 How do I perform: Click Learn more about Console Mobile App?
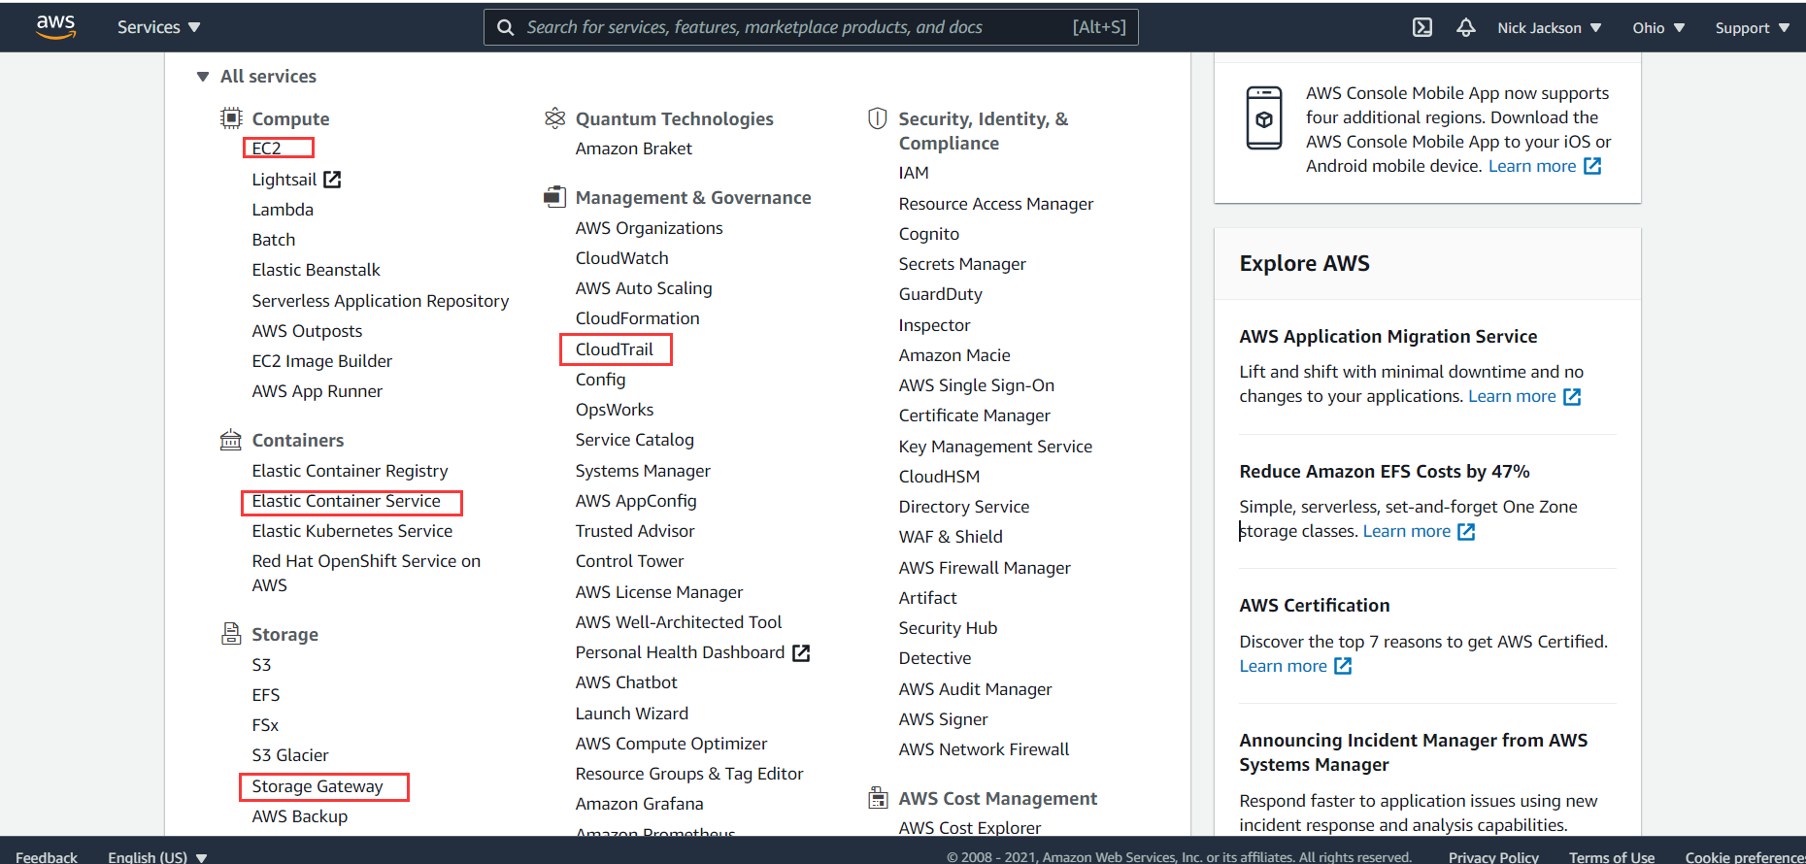[x=1532, y=166]
